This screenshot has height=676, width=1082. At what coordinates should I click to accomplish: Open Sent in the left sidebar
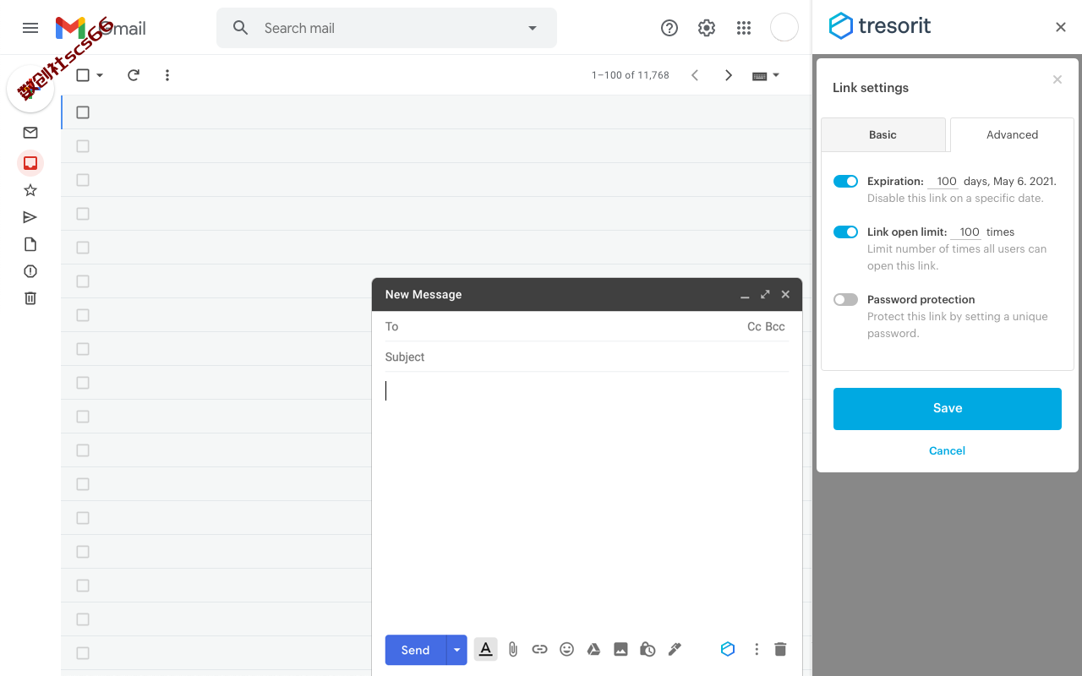30,217
